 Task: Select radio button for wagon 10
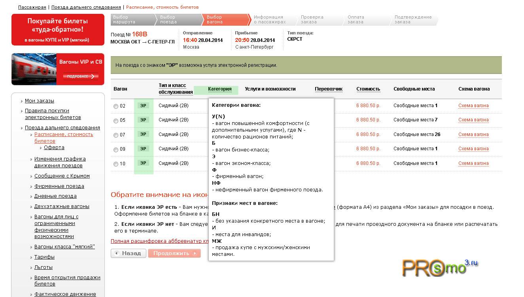pyautogui.click(x=116, y=164)
